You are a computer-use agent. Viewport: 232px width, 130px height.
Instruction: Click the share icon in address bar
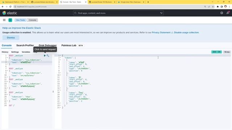coord(209,6)
